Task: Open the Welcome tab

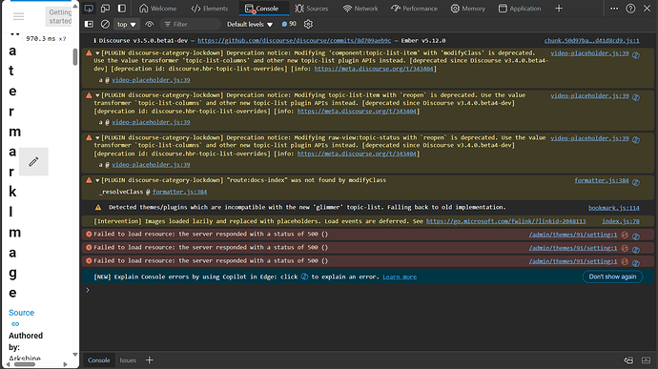Action: tap(157, 9)
